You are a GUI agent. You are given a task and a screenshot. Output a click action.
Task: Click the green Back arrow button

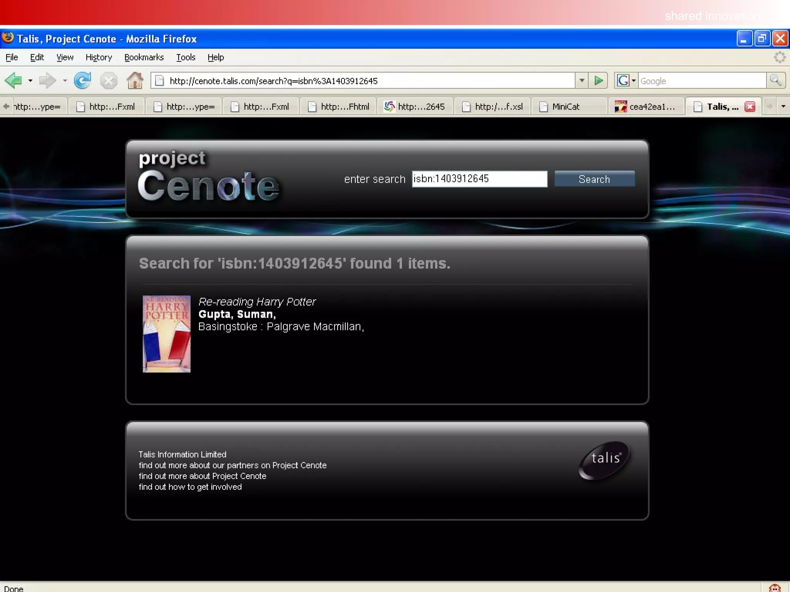click(x=14, y=81)
